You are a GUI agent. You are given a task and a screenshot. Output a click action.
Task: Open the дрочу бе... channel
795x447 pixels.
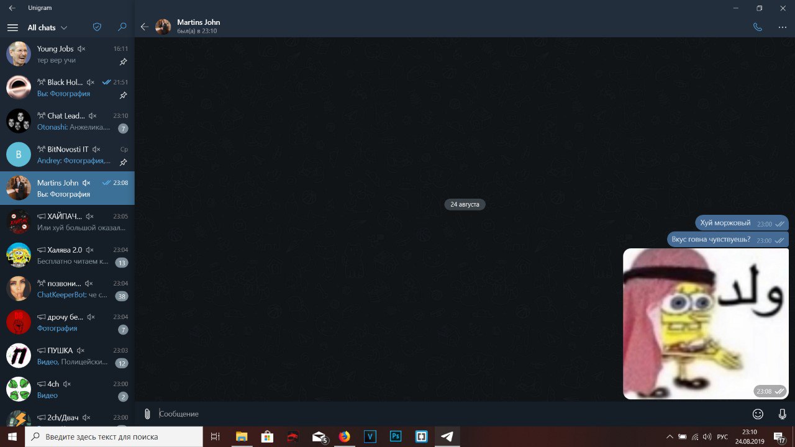[x=67, y=322]
